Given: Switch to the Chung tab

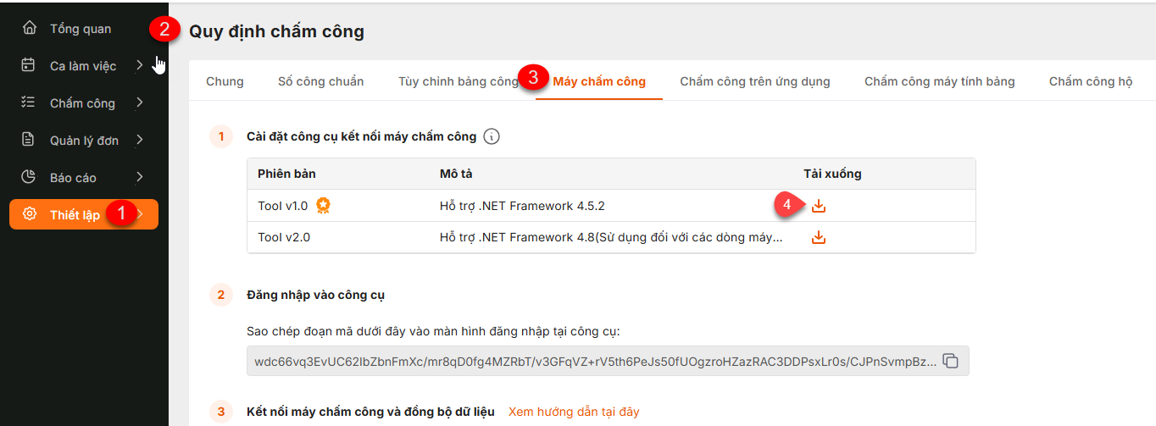Looking at the screenshot, I should click(225, 82).
